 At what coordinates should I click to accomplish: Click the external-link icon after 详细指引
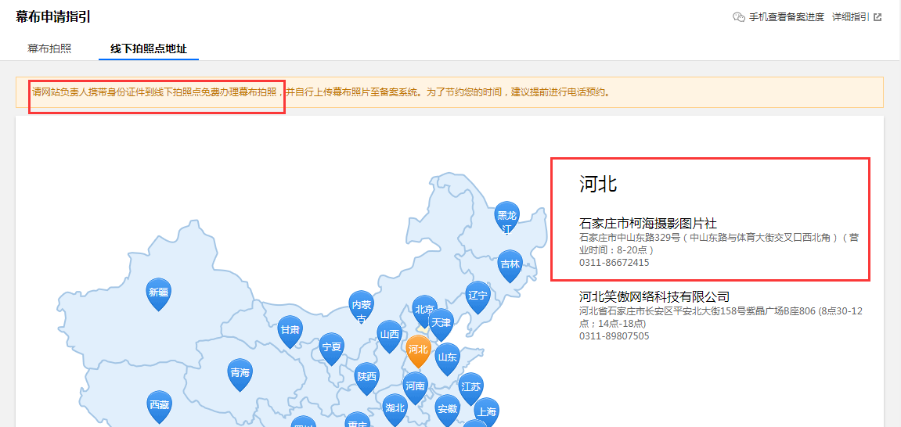[x=878, y=17]
